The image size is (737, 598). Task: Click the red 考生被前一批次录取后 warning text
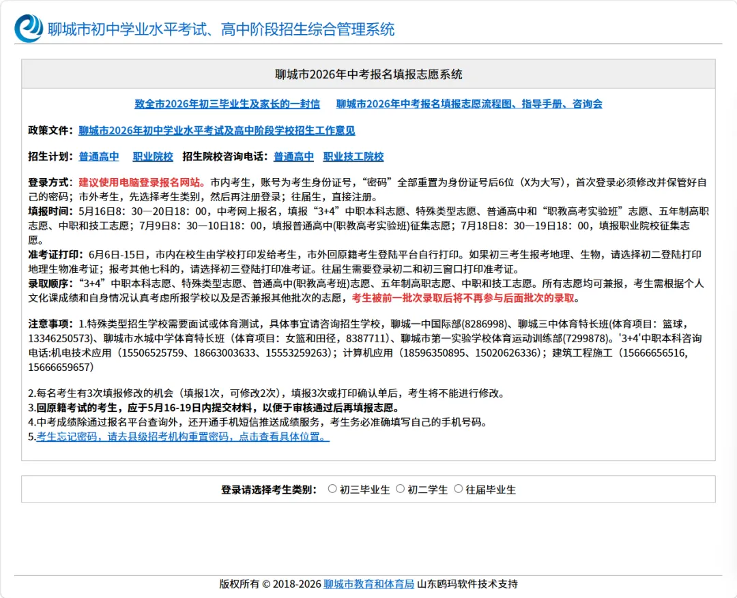point(463,298)
